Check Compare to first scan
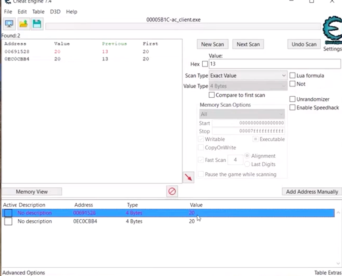Screen dimensions: 342x276 211,95
